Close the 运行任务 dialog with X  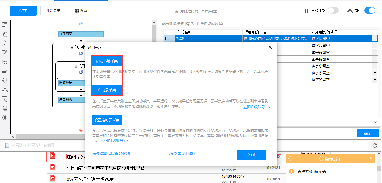pos(270,47)
